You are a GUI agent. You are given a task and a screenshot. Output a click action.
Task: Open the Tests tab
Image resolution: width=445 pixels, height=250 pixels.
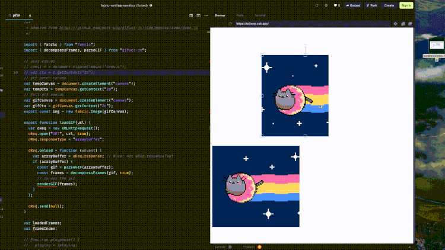[x=240, y=15]
